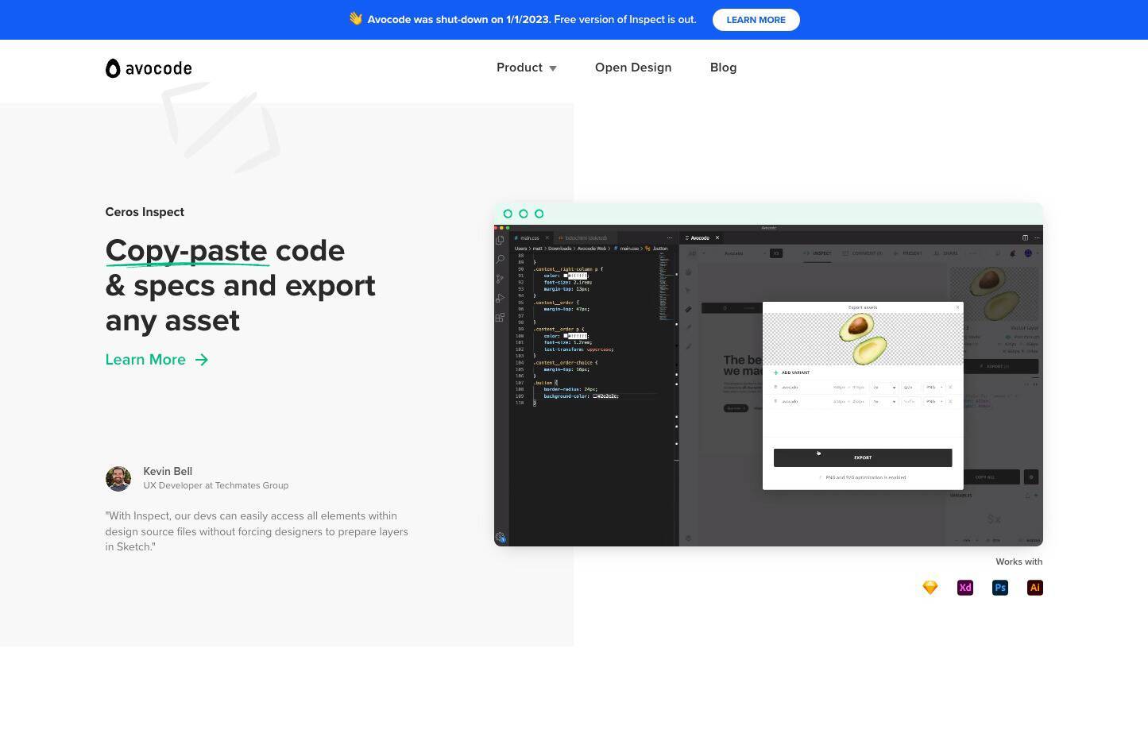Open Source Control in the editor sidebar
1148x741 pixels.
500,279
